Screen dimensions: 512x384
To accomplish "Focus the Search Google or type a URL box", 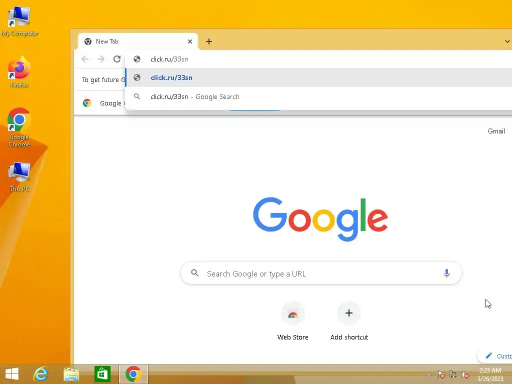I will (x=321, y=273).
